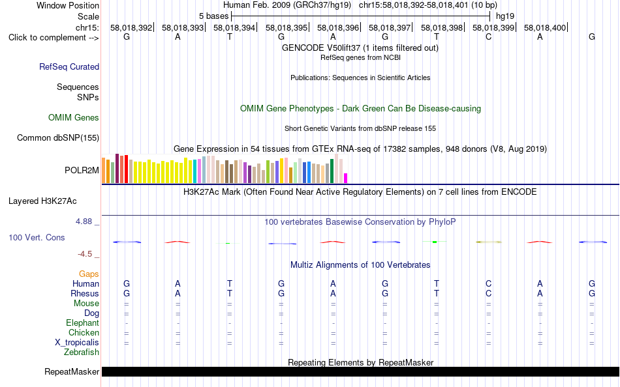Click the black RepeatMasker repeat element bar
Image resolution: width=620 pixels, height=387 pixels.
tap(360, 371)
